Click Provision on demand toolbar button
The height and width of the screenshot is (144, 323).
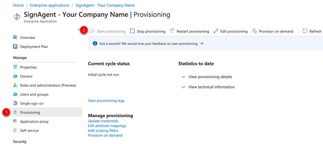tap(273, 31)
